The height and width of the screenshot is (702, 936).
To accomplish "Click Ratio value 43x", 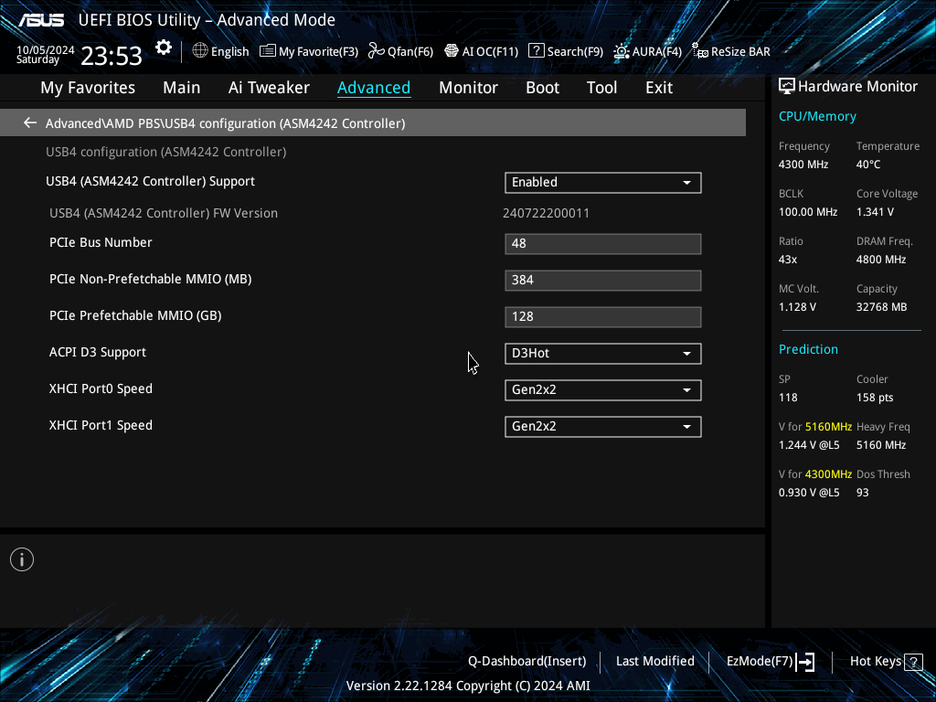I will (787, 260).
